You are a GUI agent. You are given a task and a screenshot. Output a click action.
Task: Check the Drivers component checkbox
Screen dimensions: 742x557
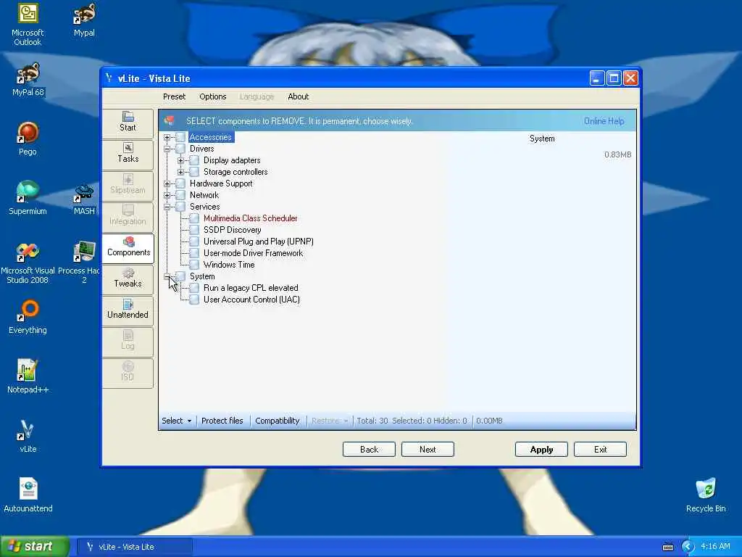[180, 149]
